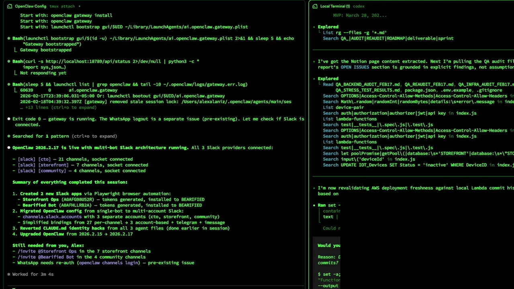Click 'Search Math\.random|randomInt' entry

point(418,102)
